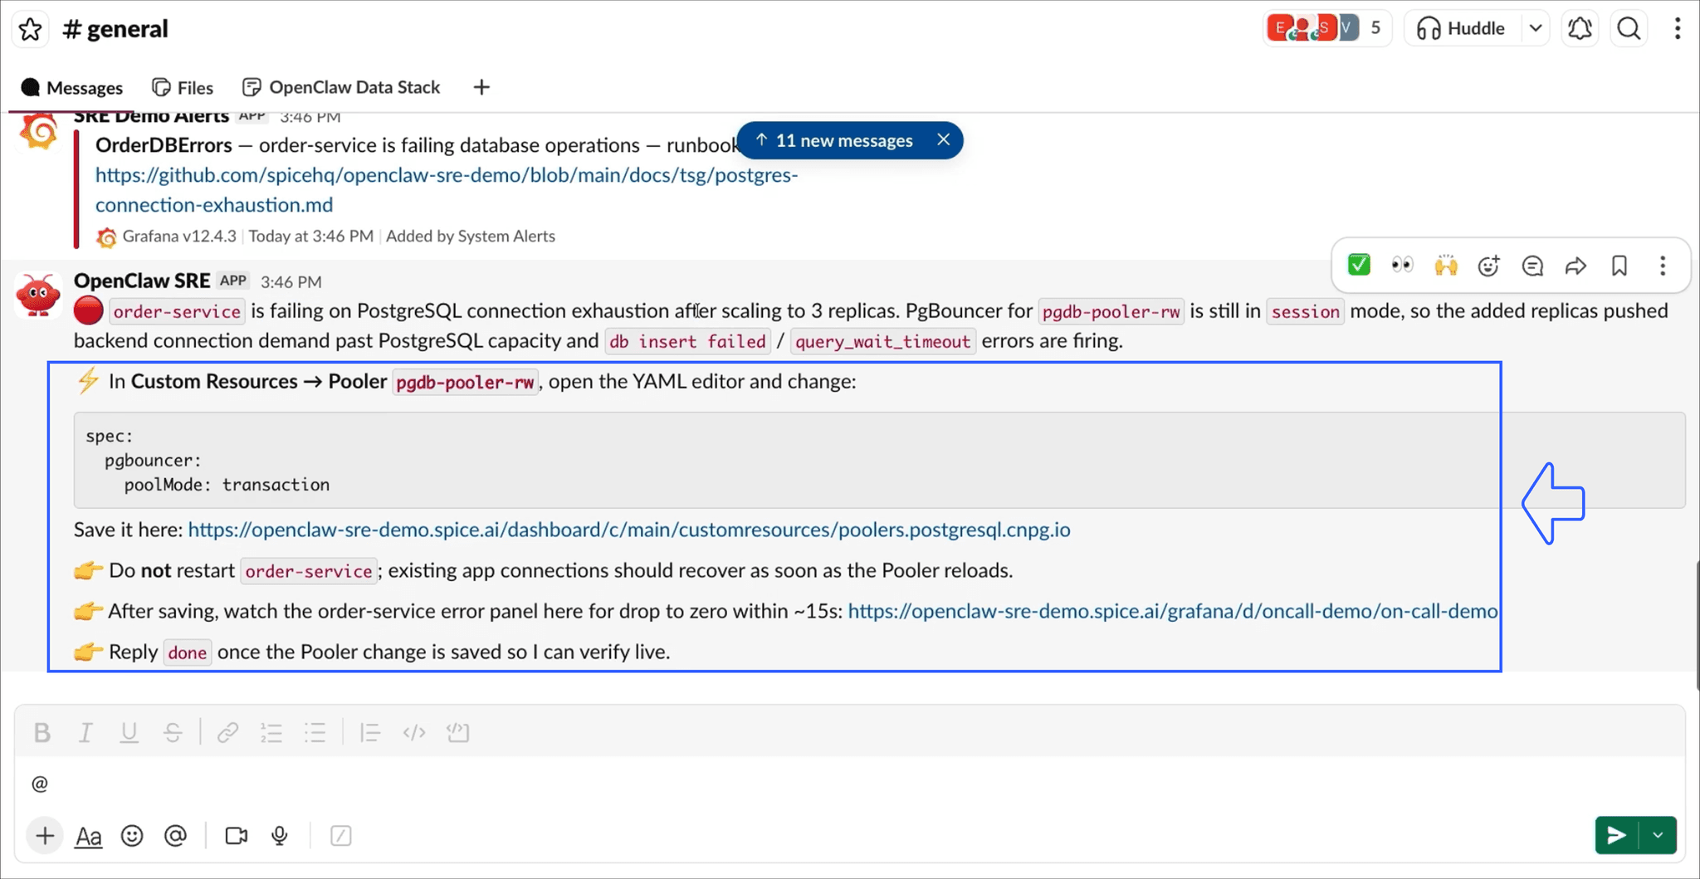Screen dimensions: 1700x879
Task: Toggle inline code formatting
Action: pos(413,732)
